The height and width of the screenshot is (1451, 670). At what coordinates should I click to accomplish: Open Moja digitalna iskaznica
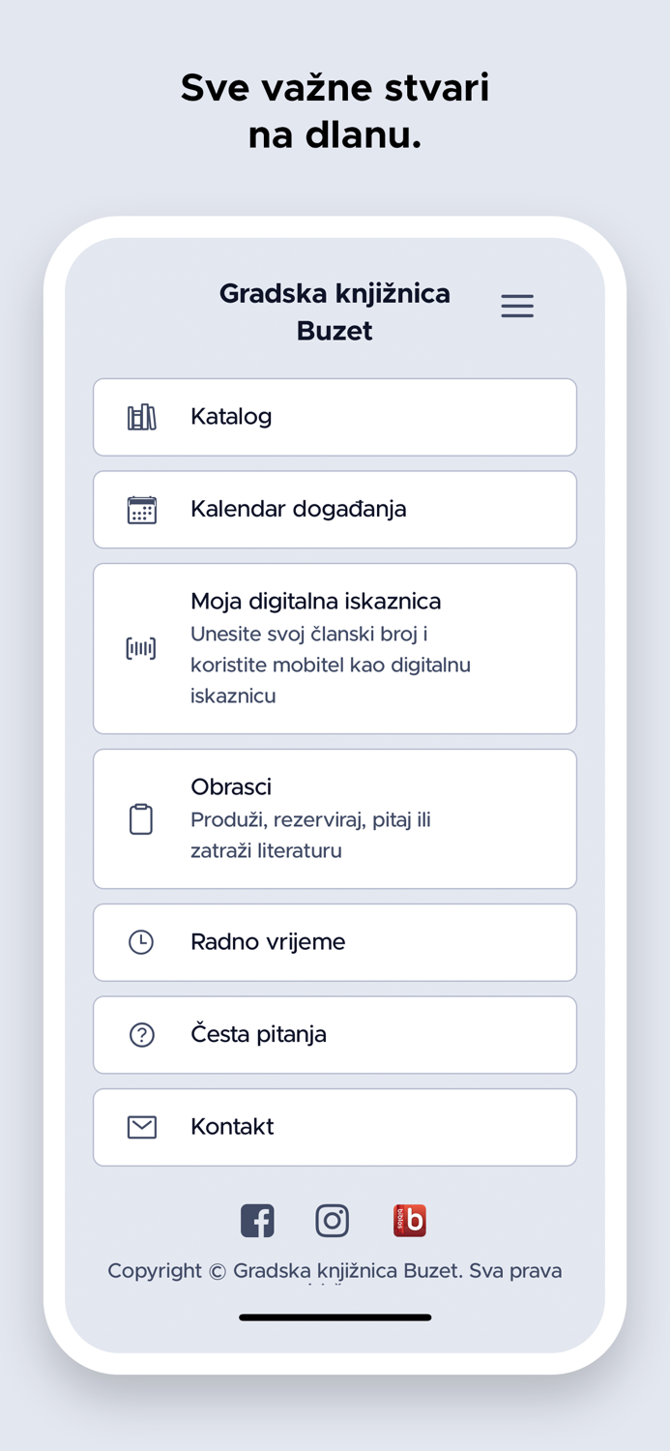335,648
